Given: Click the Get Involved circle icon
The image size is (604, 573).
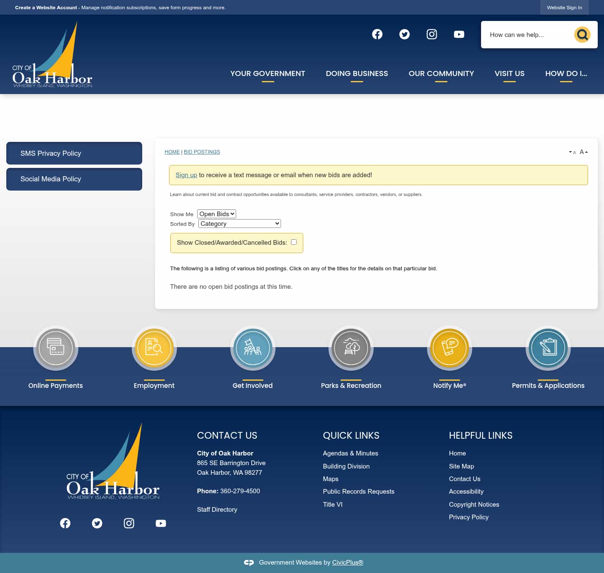Looking at the screenshot, I should (253, 348).
